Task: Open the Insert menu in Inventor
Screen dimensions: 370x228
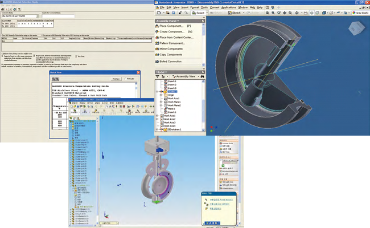Action: (x=185, y=7)
